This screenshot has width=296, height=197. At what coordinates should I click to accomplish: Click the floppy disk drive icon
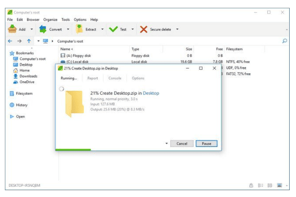(63, 56)
